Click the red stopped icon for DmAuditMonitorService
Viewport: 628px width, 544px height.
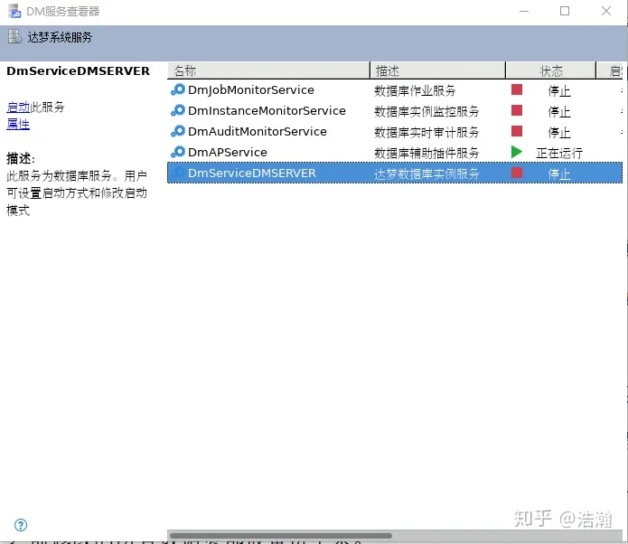pos(517,131)
